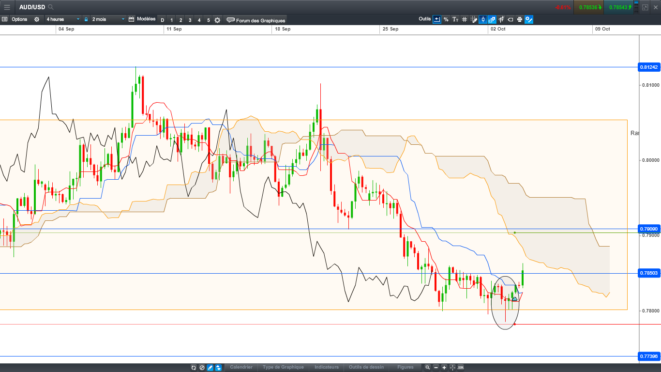Expand the Outils de dessin panel
The width and height of the screenshot is (661, 372).
click(x=366, y=367)
